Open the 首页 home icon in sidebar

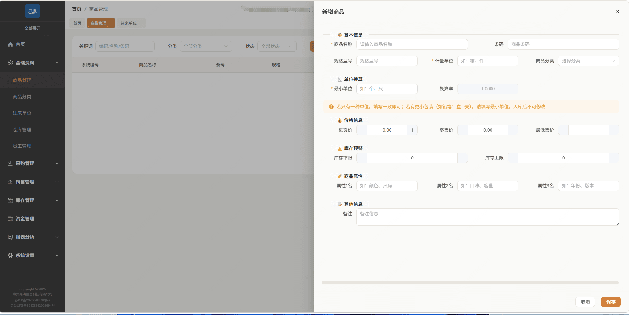10,44
